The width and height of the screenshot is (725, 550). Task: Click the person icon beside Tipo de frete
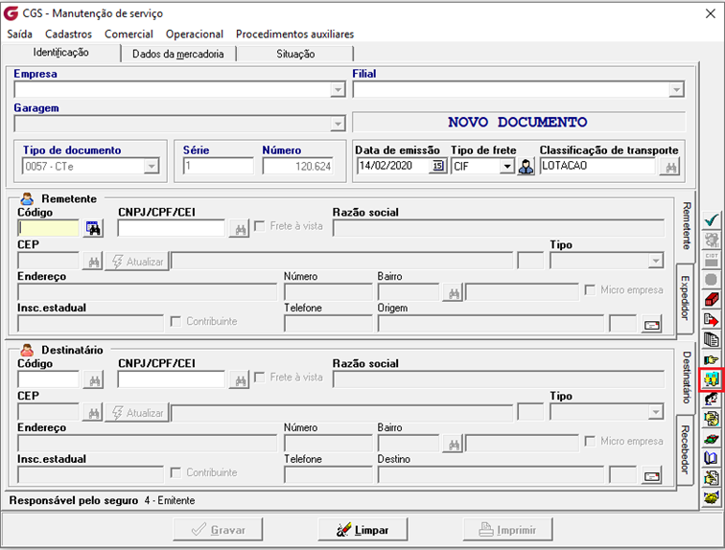click(526, 167)
